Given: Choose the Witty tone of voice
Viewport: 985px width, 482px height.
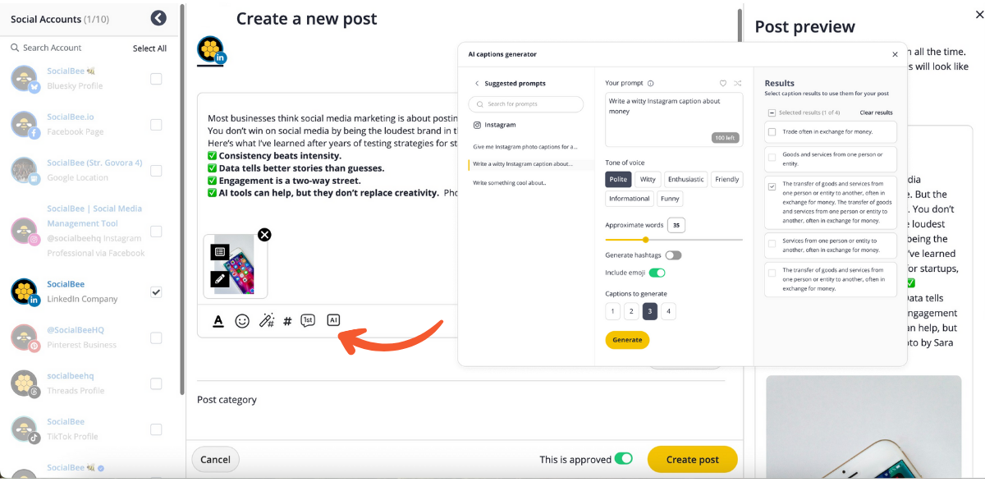Looking at the screenshot, I should pos(648,179).
